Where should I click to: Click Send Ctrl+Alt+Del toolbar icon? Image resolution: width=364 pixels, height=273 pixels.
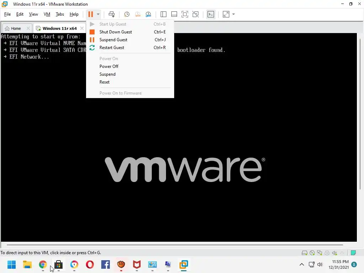click(112, 14)
